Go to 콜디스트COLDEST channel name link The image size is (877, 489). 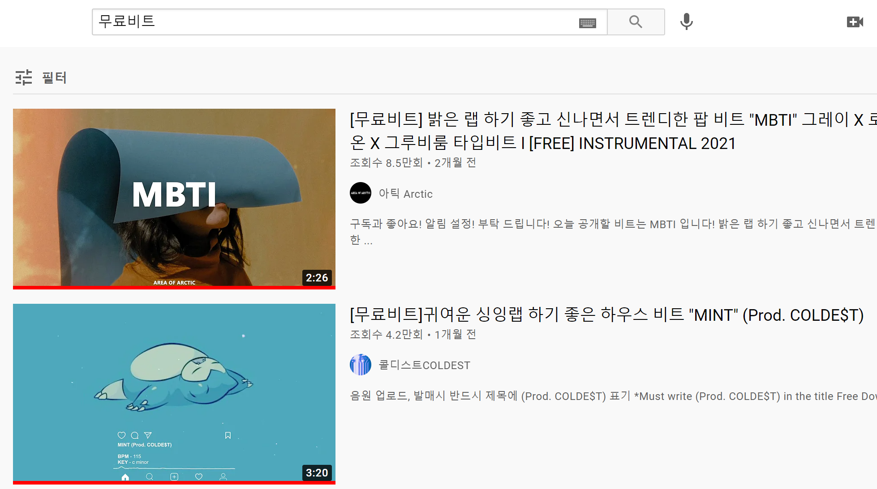click(424, 366)
